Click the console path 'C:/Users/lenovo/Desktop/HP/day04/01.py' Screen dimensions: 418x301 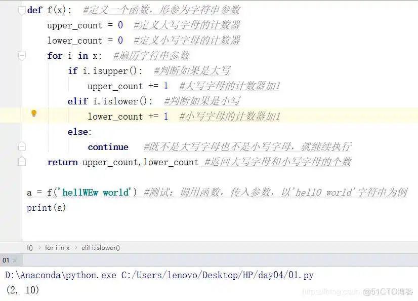[x=218, y=275]
